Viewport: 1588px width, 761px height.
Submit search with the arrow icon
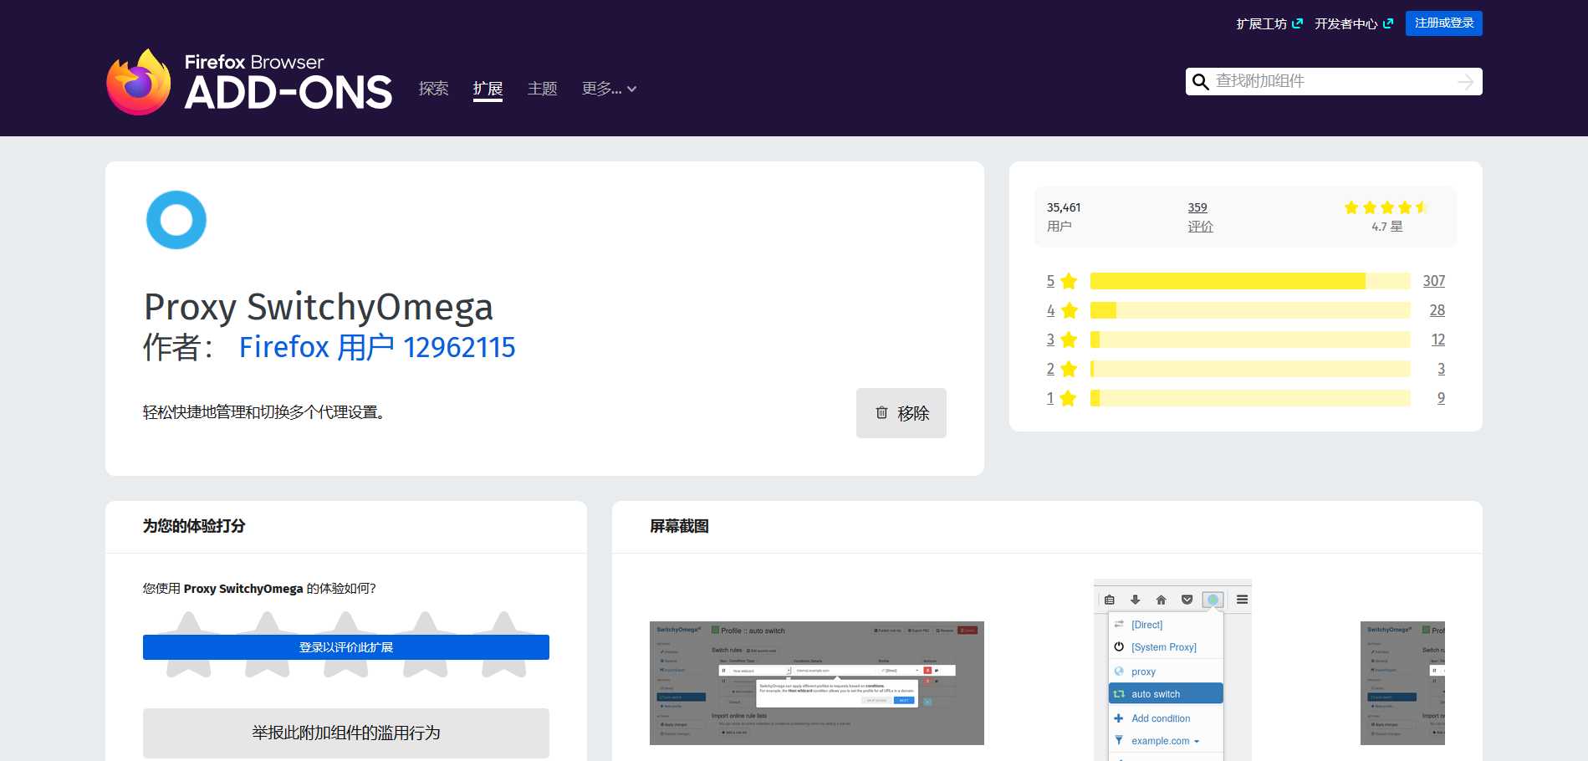[1465, 82]
